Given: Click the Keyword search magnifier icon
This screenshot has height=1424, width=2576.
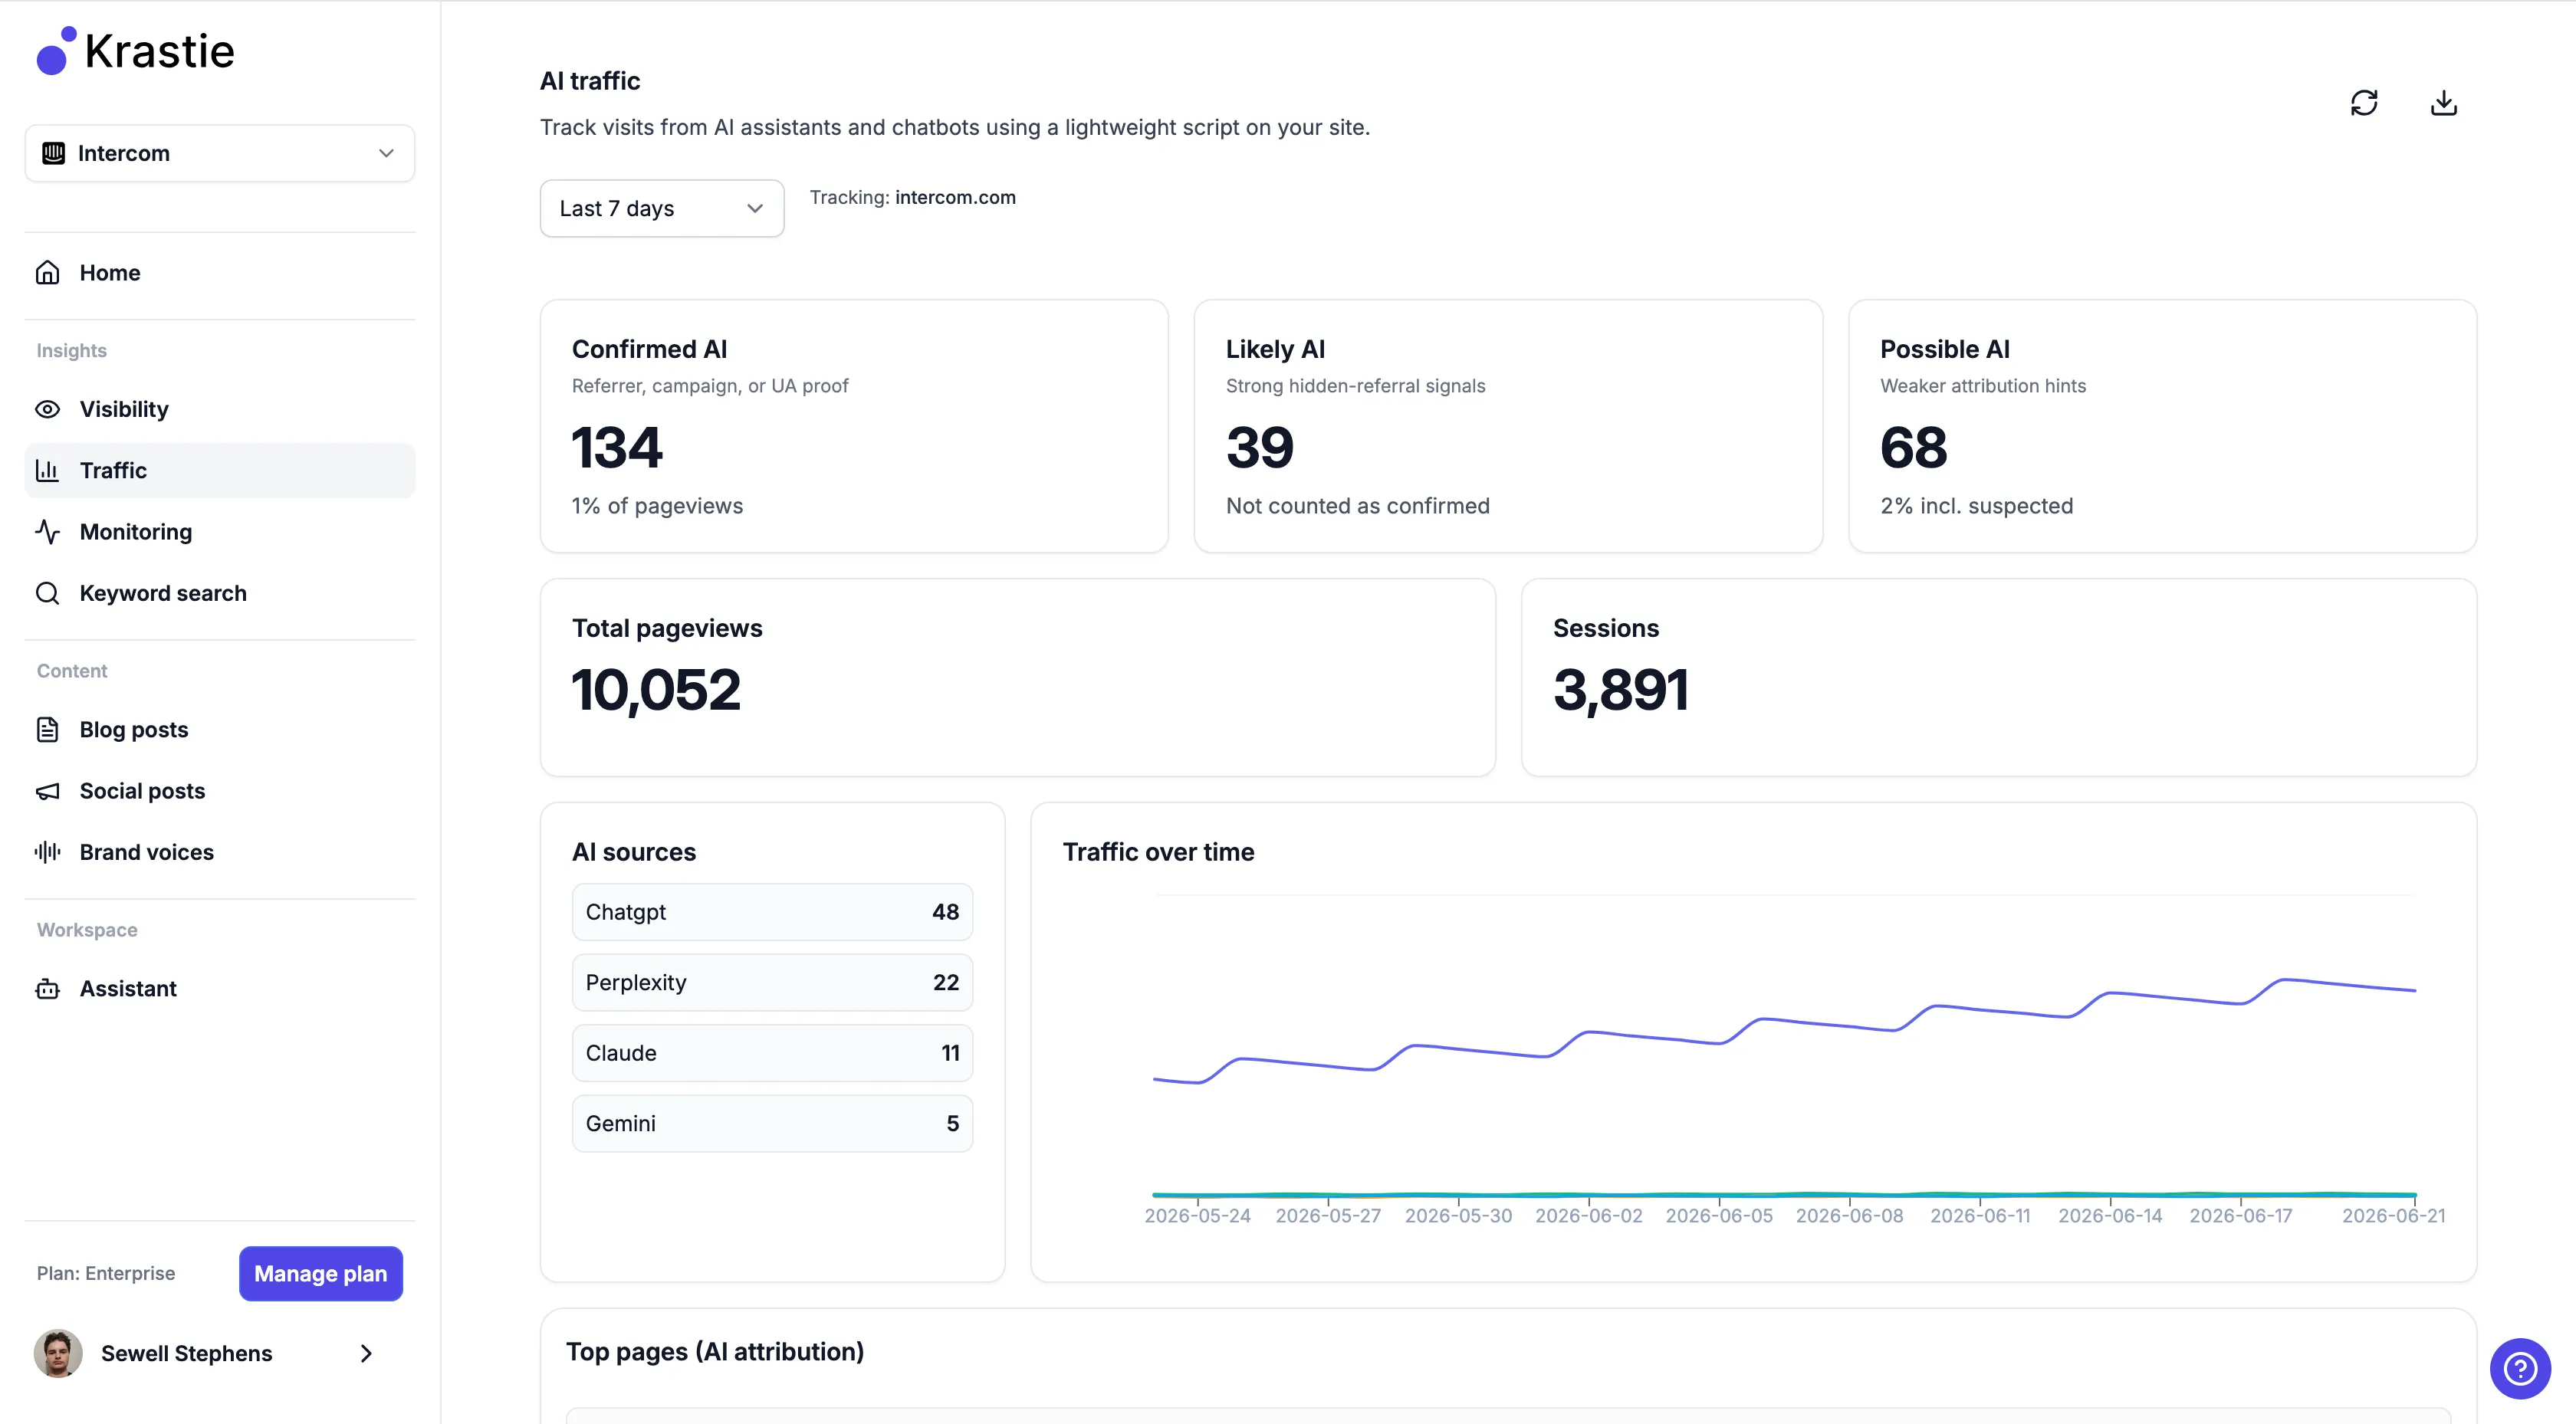Looking at the screenshot, I should [47, 593].
